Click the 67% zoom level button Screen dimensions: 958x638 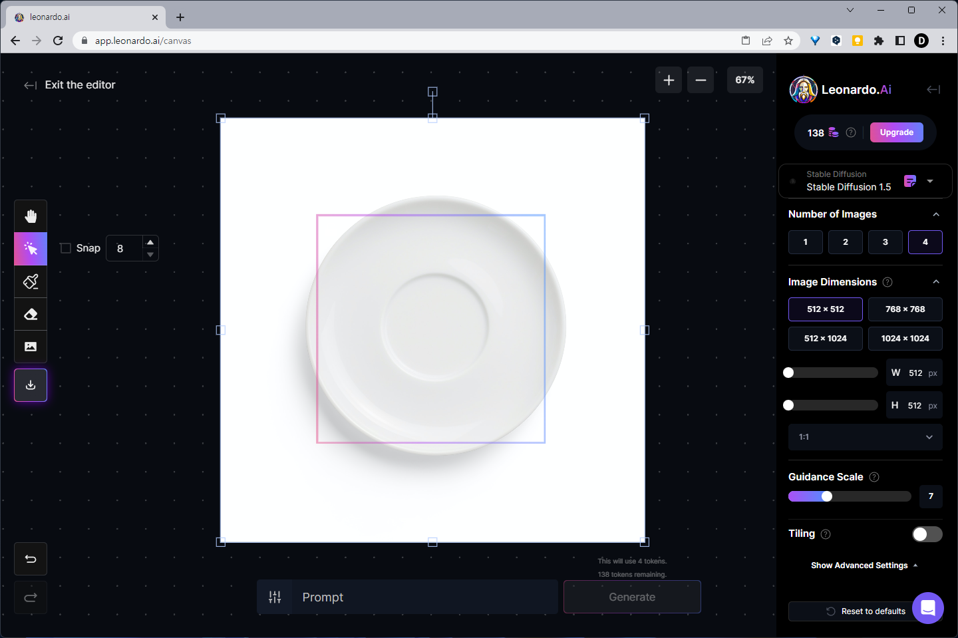[745, 80]
